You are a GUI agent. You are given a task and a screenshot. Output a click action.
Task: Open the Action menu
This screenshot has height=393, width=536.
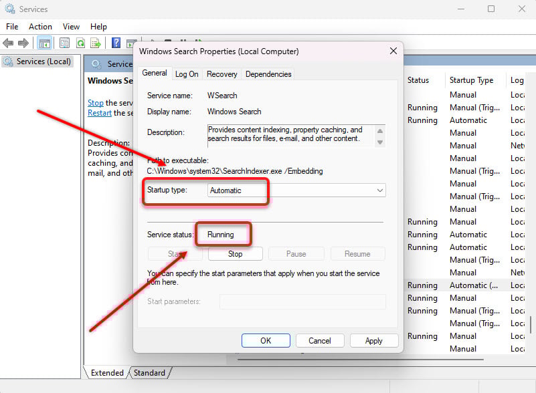40,27
